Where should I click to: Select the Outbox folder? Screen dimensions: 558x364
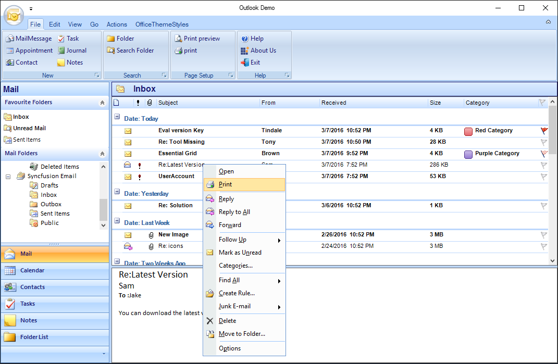[46, 205]
